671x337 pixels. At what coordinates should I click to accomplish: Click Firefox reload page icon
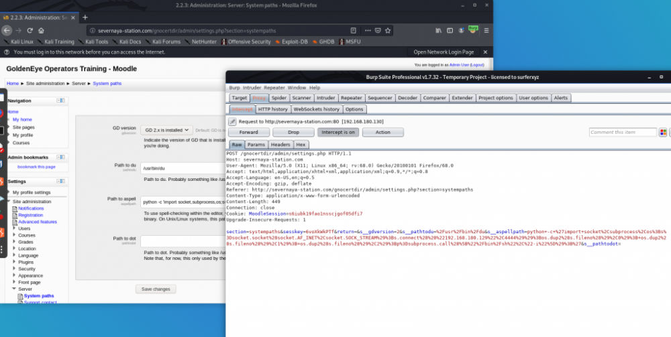(30, 30)
